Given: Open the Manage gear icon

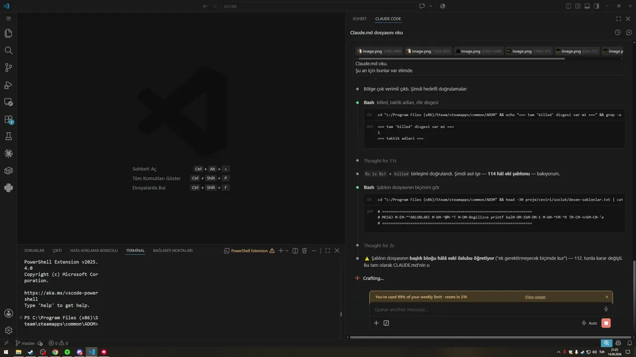Looking at the screenshot, I should [x=8, y=330].
